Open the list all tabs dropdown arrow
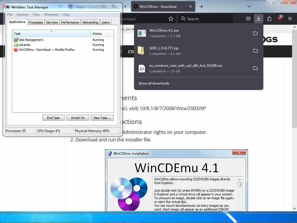The width and height of the screenshot is (297, 223). tap(249, 6)
